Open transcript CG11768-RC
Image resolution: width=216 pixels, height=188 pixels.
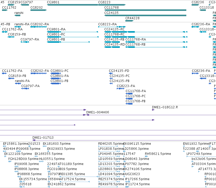coord(114,34)
